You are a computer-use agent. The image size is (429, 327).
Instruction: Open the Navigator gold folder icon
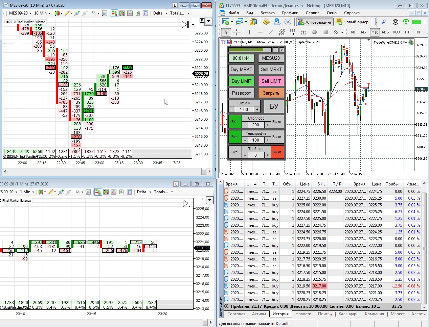coord(266,22)
